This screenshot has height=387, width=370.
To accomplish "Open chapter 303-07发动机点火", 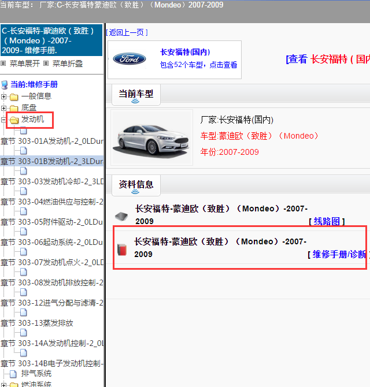I will coord(52,263).
